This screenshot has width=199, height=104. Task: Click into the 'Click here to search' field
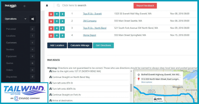point(74,5)
